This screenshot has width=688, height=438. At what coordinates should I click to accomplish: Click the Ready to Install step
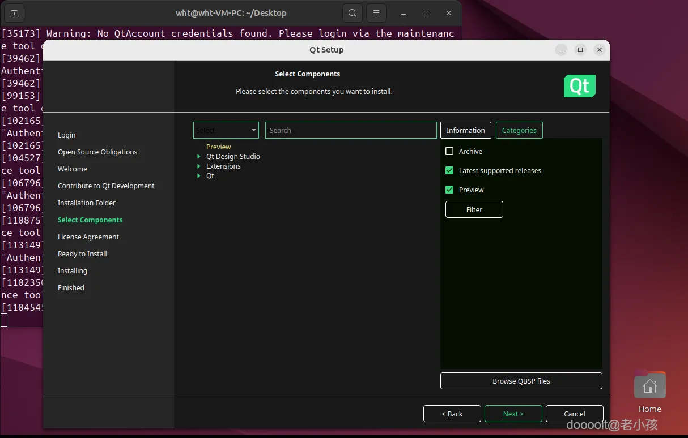(x=82, y=254)
